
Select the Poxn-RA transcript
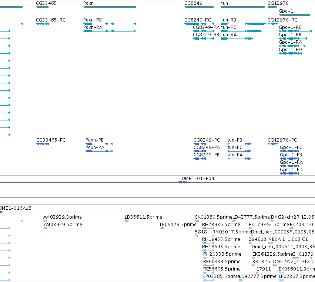tap(109, 31)
